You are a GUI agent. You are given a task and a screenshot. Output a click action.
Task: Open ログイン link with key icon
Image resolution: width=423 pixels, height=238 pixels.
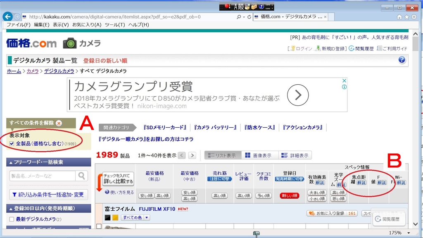(301, 49)
